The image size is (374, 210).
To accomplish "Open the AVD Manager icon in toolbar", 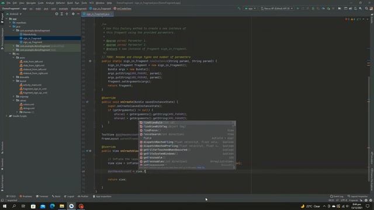I will pos(355,8).
